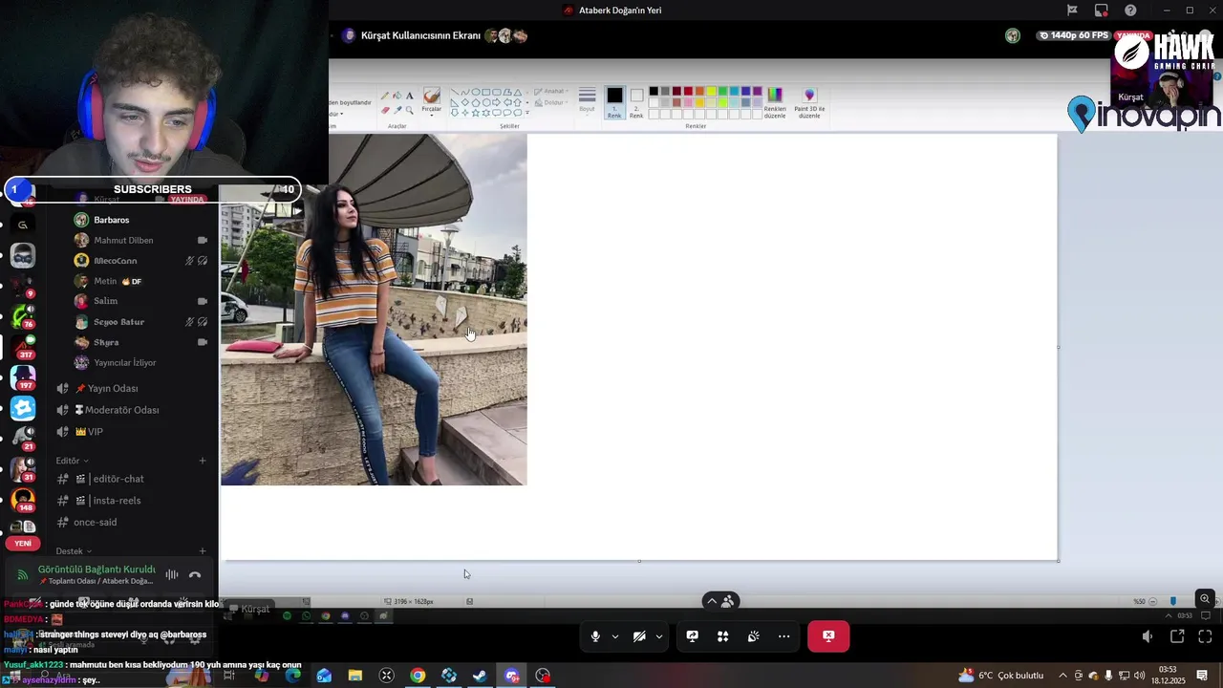Click the stream volume speaker icon
The height and width of the screenshot is (688, 1223).
click(x=1148, y=636)
